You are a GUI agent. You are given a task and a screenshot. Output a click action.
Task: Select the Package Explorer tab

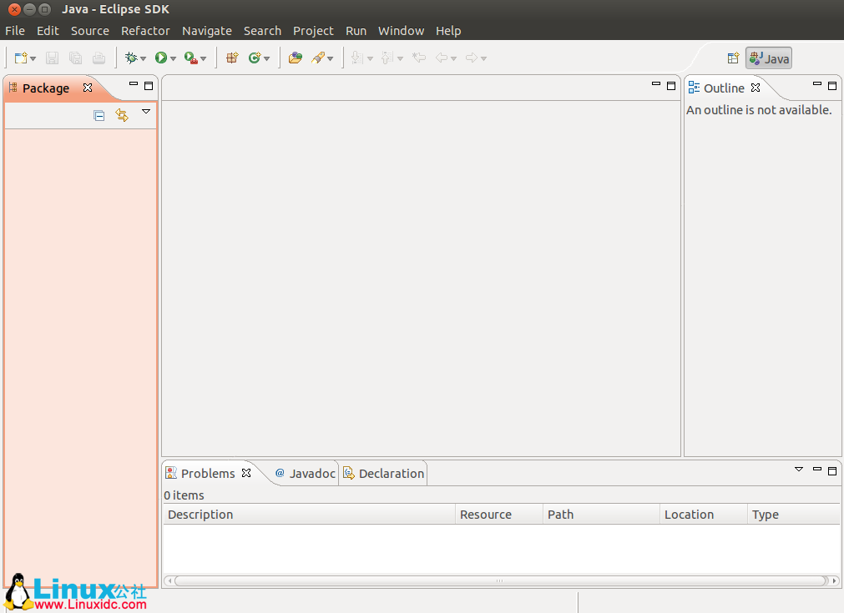point(46,88)
